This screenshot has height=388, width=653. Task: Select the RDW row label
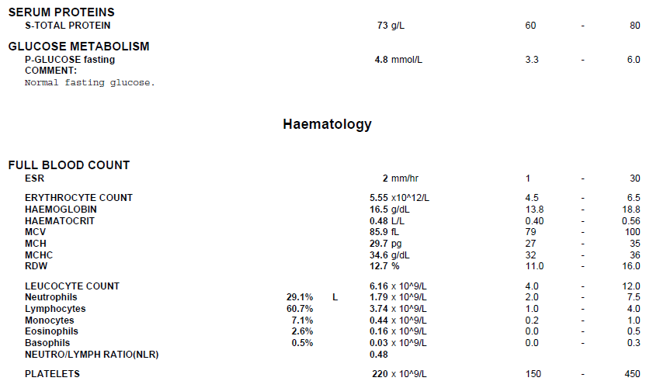(36, 266)
